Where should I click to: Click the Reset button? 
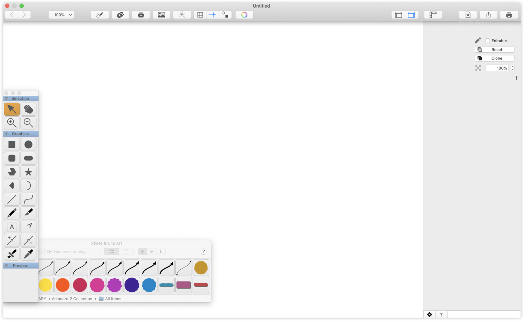coord(495,50)
